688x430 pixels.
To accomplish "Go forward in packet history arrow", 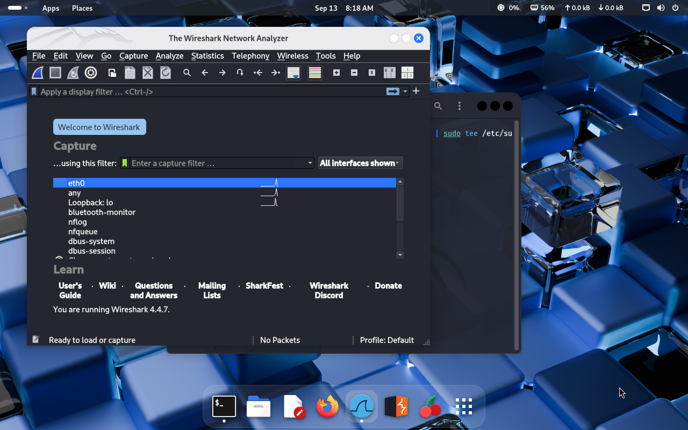I will 223,73.
